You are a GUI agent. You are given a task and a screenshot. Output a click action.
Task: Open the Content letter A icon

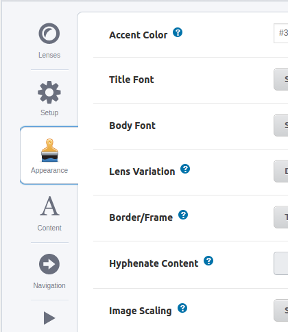tap(49, 206)
